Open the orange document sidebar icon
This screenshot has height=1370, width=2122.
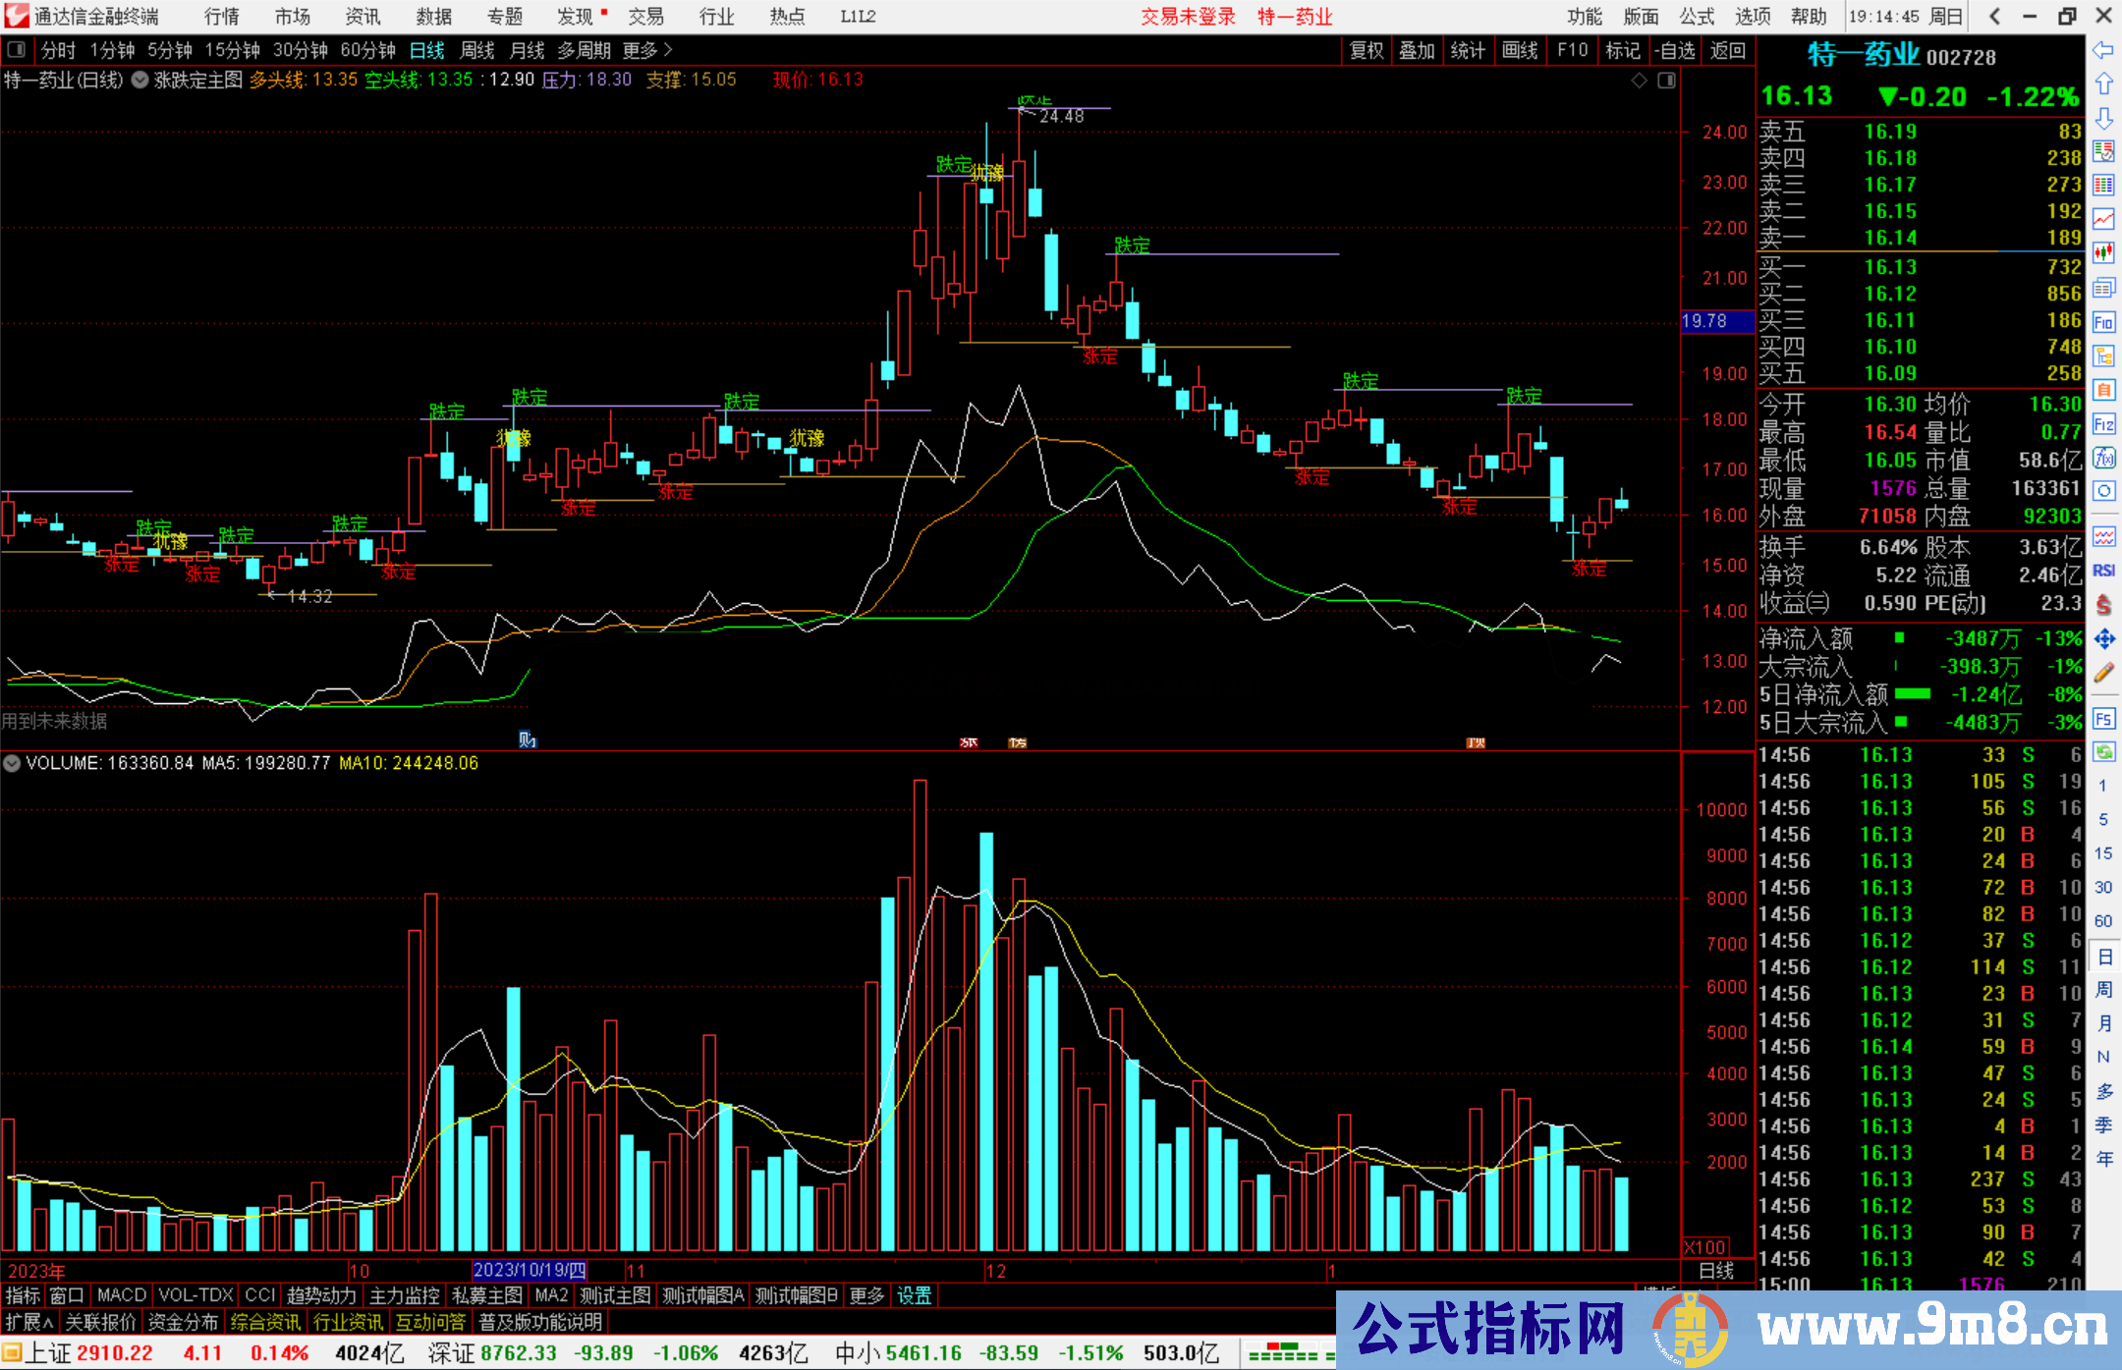tap(2103, 390)
